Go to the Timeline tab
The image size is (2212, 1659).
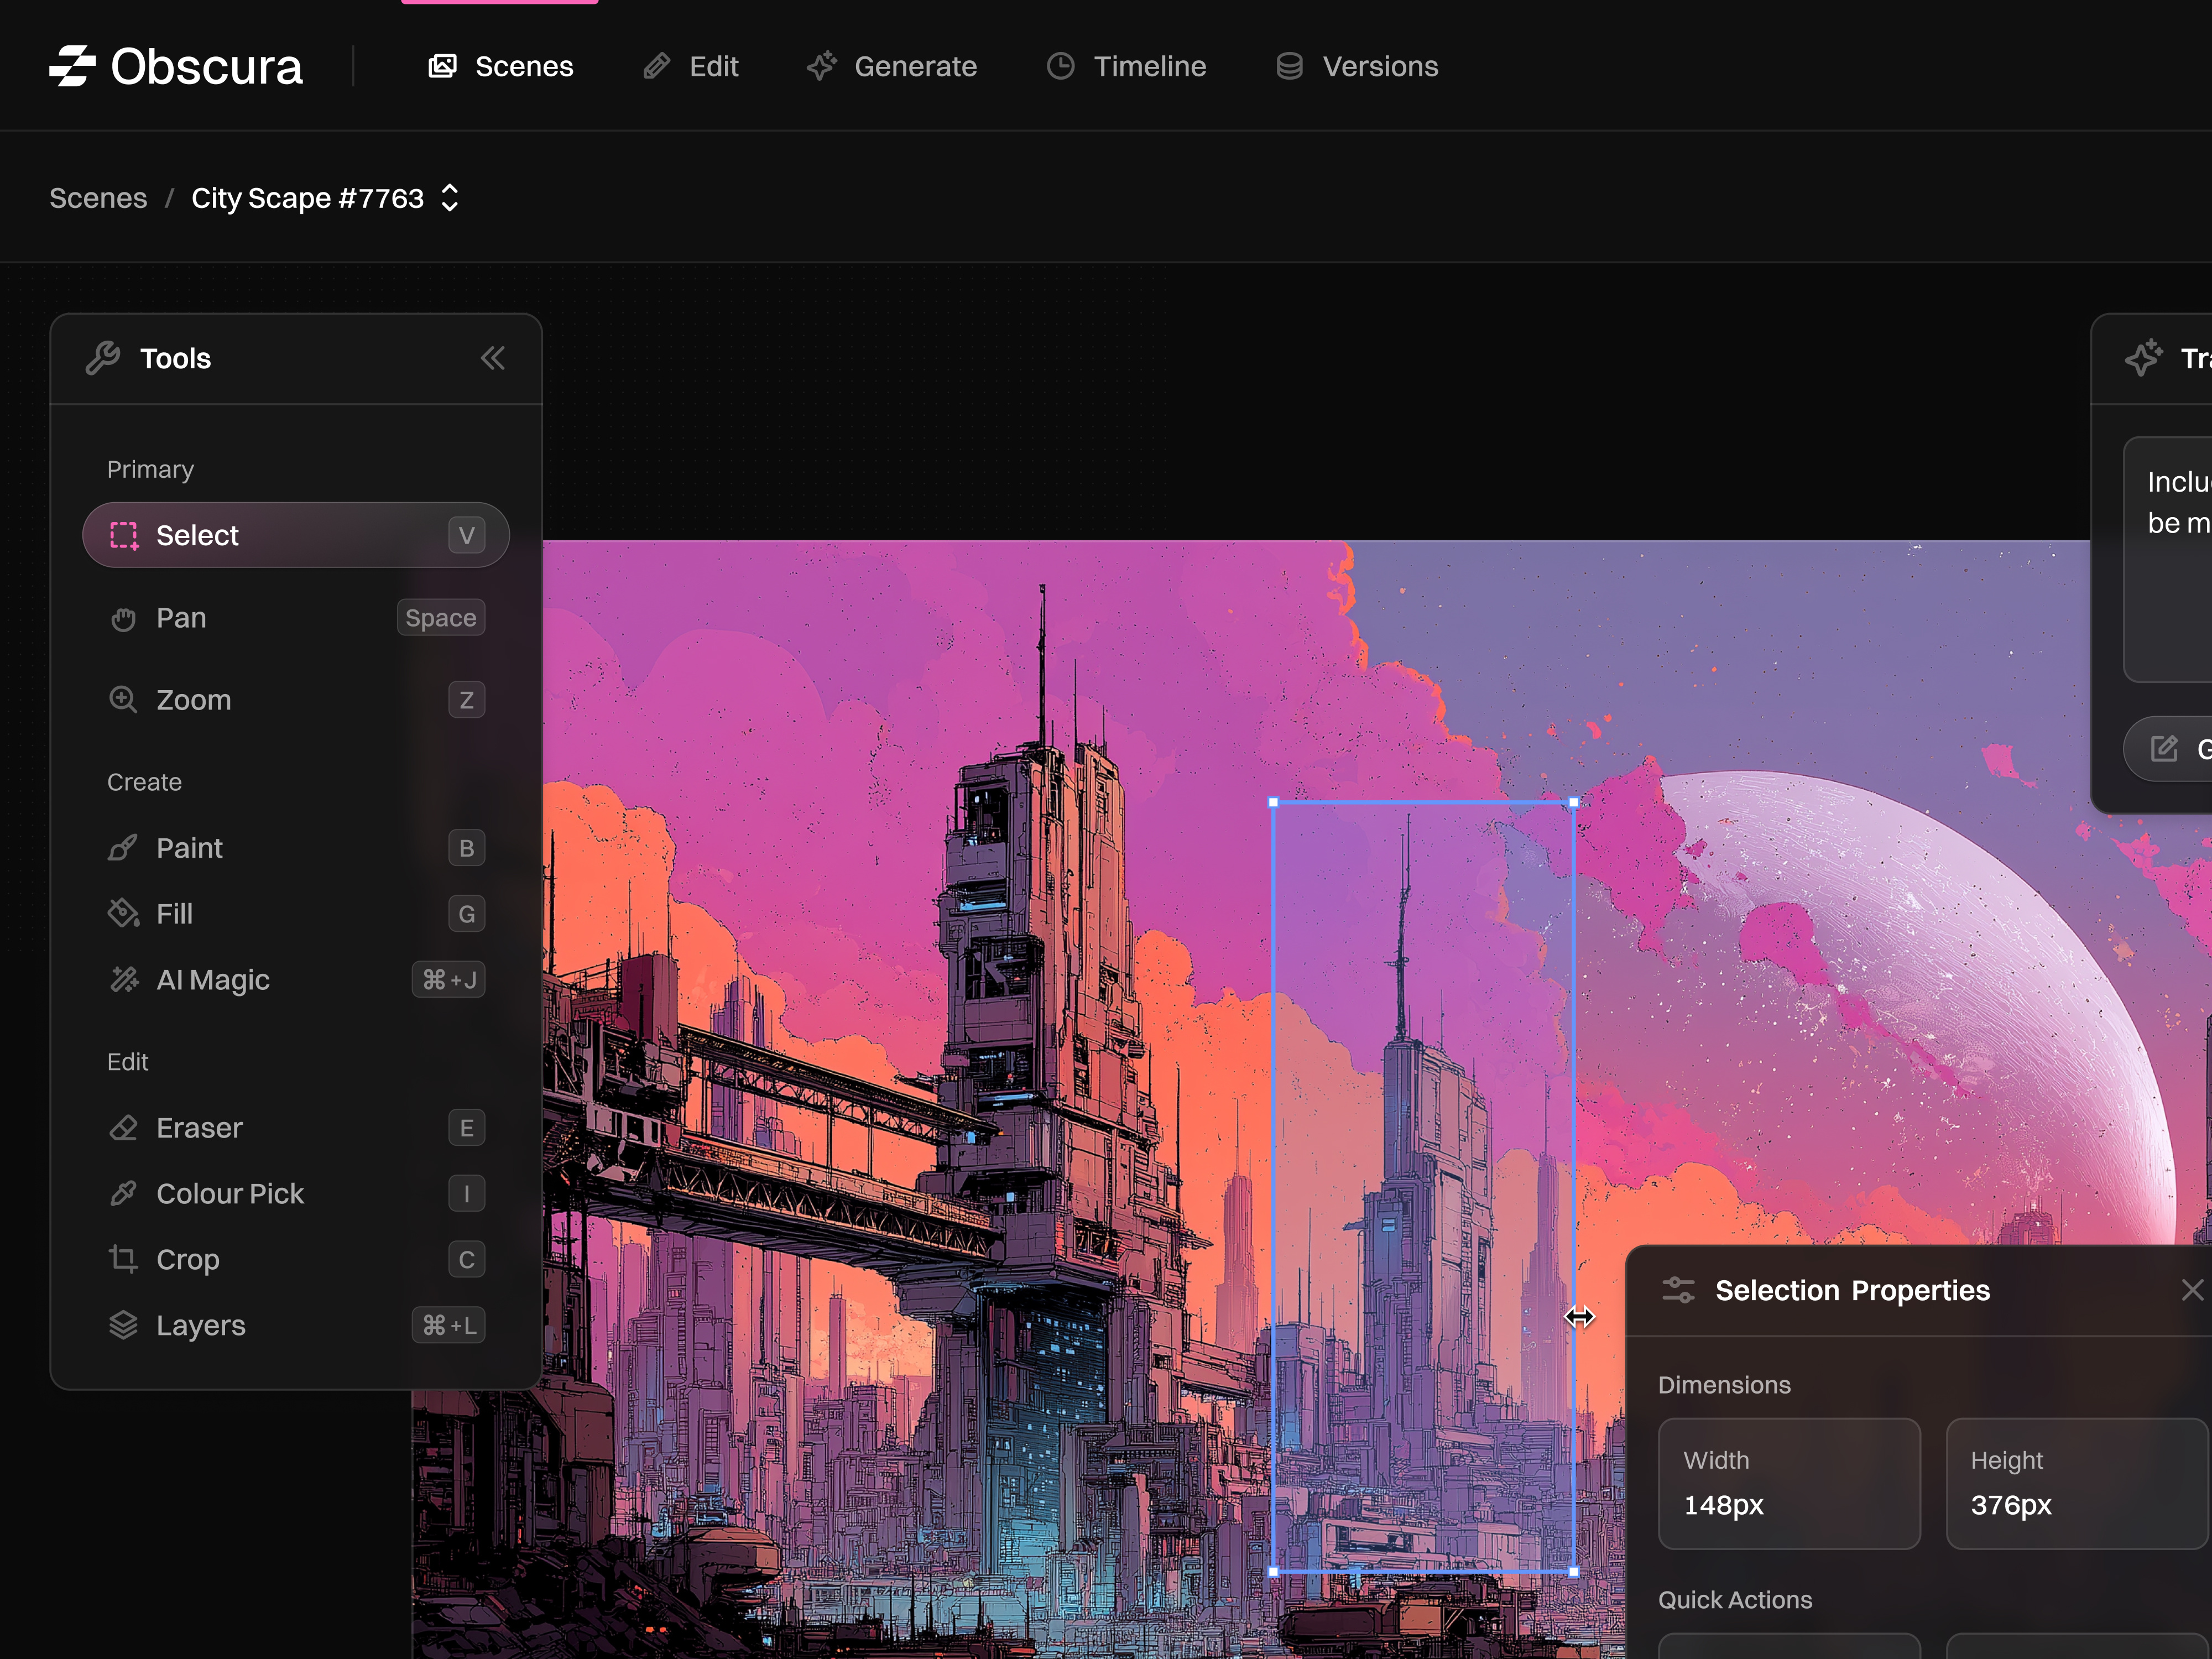[1127, 66]
